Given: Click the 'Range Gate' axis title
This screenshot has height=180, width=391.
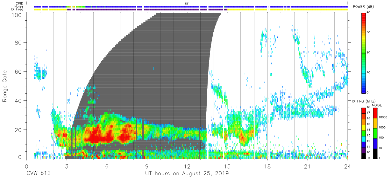Looking at the screenshot, I should point(5,86).
